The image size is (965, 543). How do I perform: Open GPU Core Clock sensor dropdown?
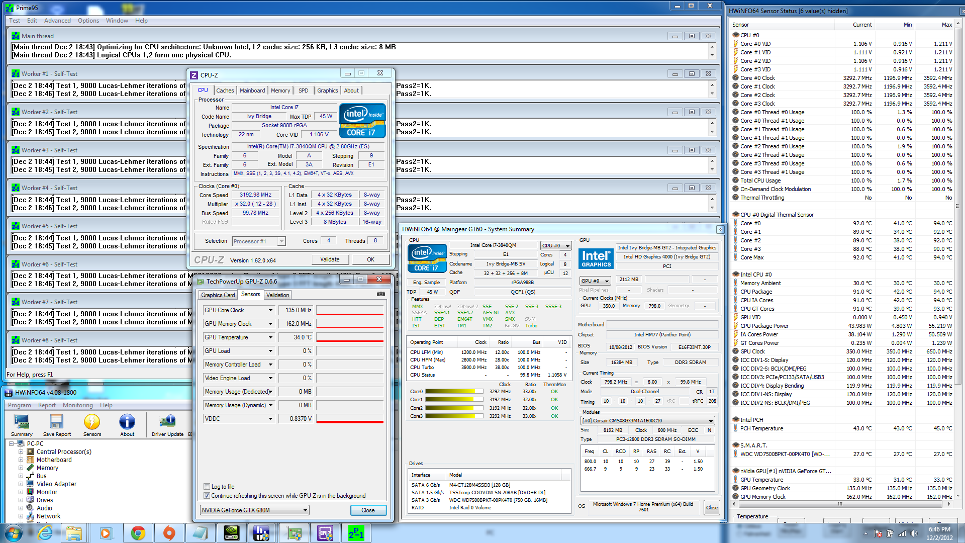[270, 310]
